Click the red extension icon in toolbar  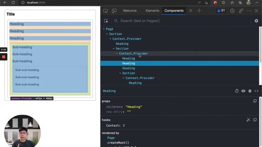(215, 2)
